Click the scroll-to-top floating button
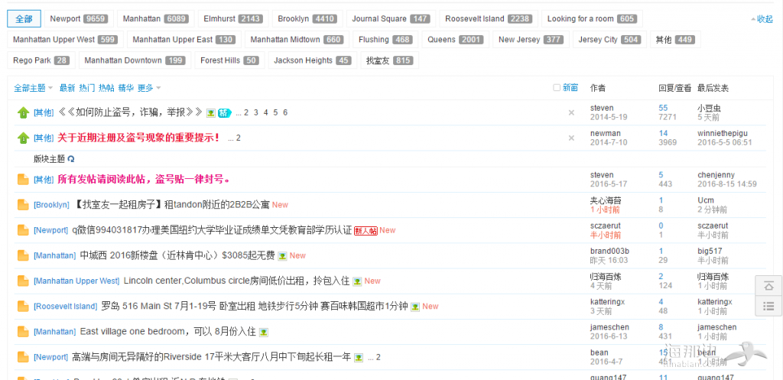 click(x=768, y=286)
